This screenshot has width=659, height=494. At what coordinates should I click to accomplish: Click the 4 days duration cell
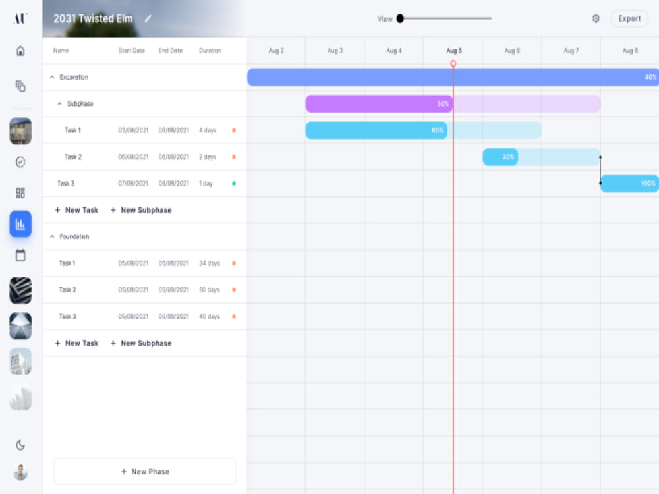click(x=208, y=130)
